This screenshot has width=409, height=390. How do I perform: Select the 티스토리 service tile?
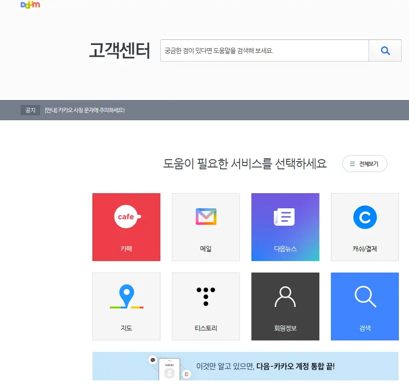pos(206,306)
